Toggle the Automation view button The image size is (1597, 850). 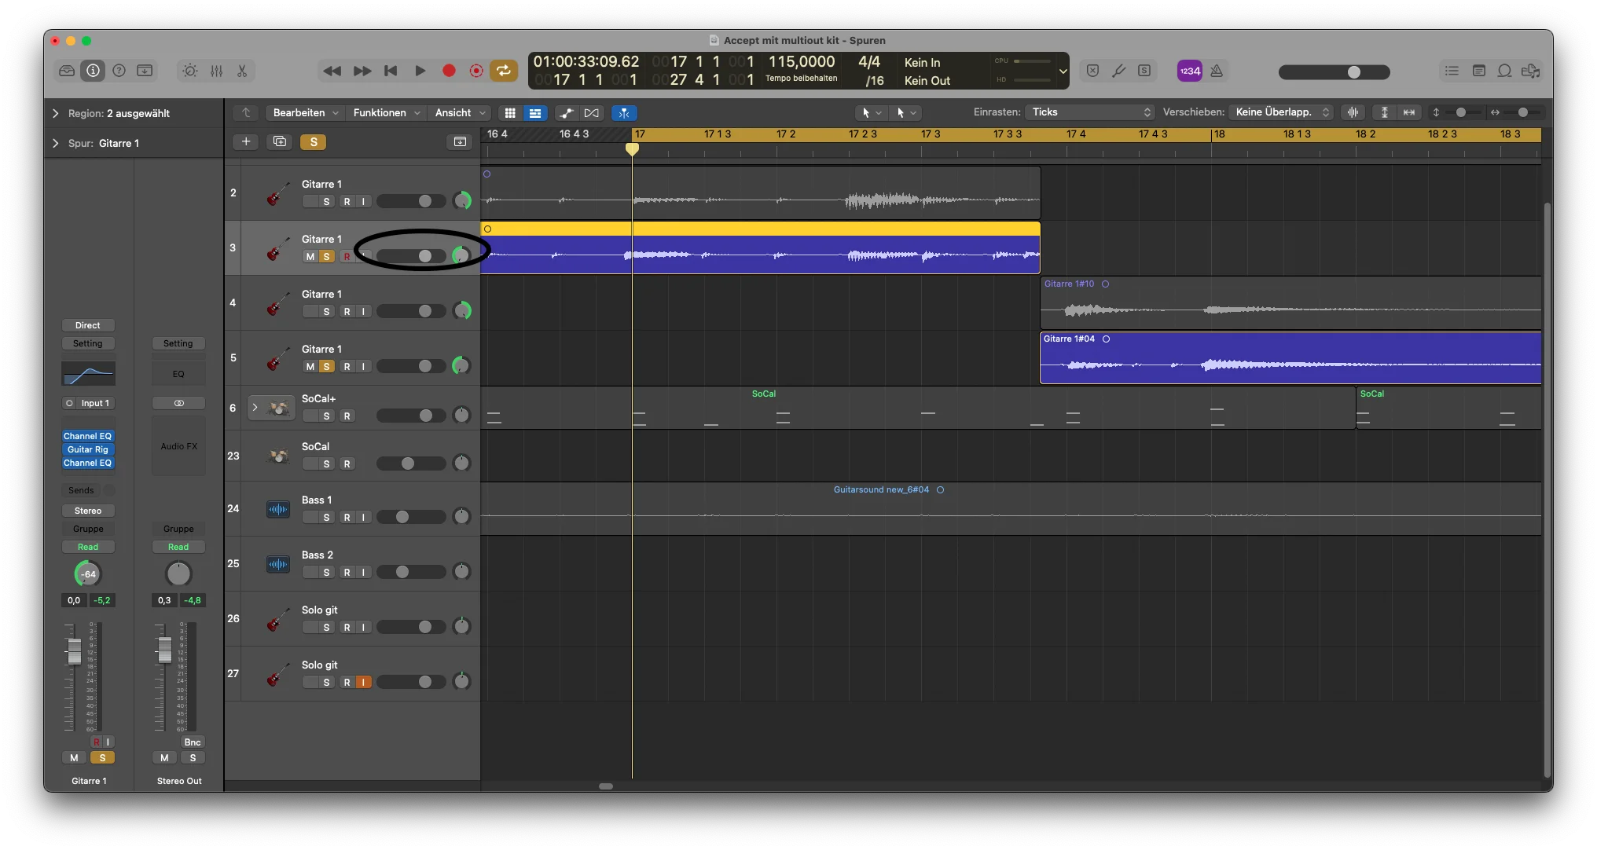point(567,113)
